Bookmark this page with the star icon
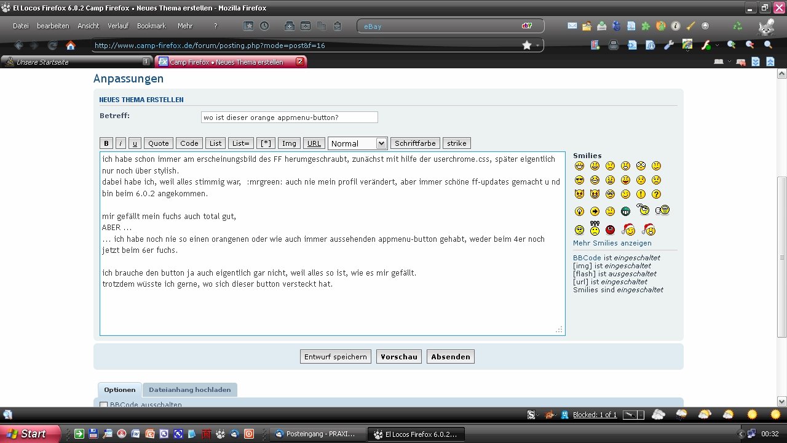Viewport: 787px width, 443px height. coord(527,45)
